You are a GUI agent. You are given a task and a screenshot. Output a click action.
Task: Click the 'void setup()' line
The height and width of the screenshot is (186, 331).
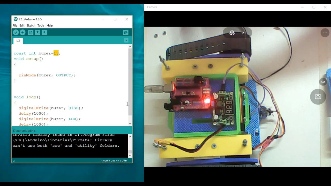click(28, 59)
